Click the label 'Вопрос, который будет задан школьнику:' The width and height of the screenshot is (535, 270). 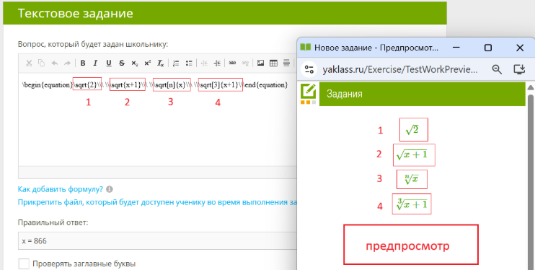(x=93, y=45)
